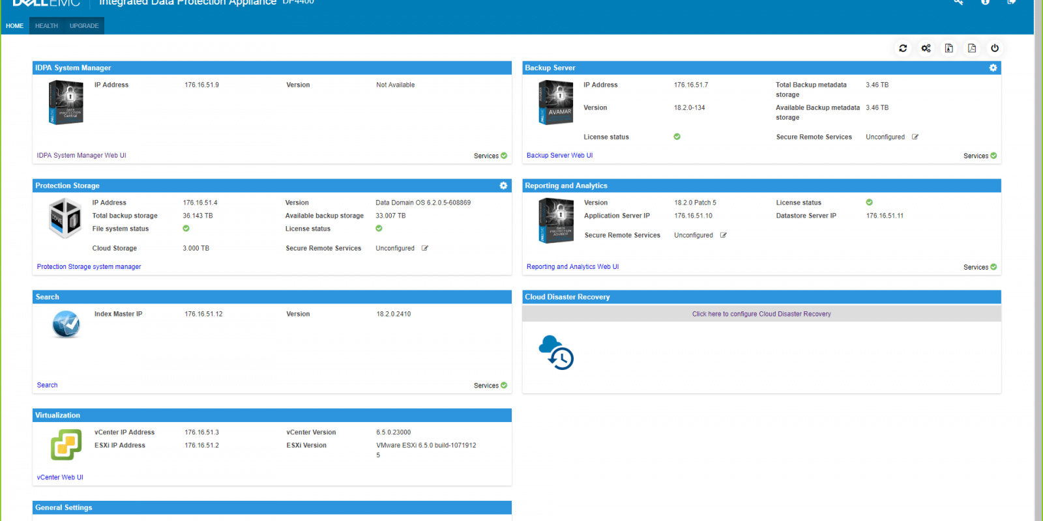Screen dimensions: 1043x521
Task: Click the info icon in header
Action: point(985,2)
